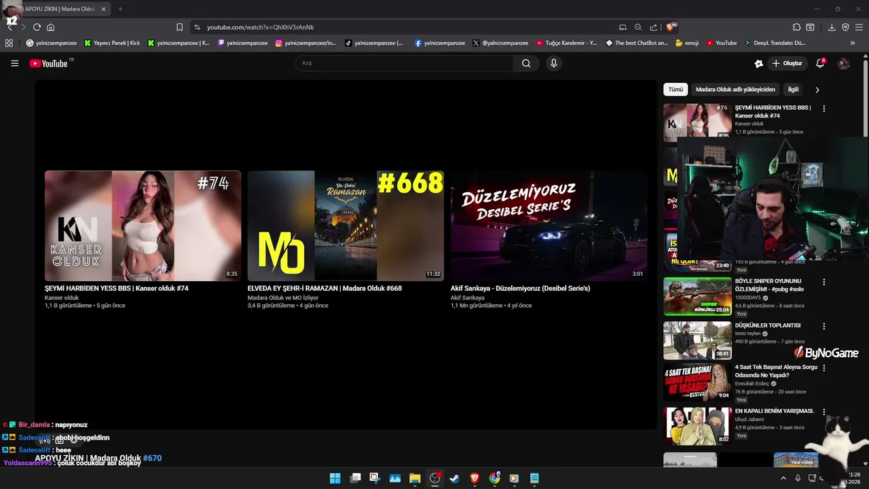This screenshot has width=869, height=489.
Task: Open Snipping Tool on taskbar
Action: pyautogui.click(x=375, y=478)
